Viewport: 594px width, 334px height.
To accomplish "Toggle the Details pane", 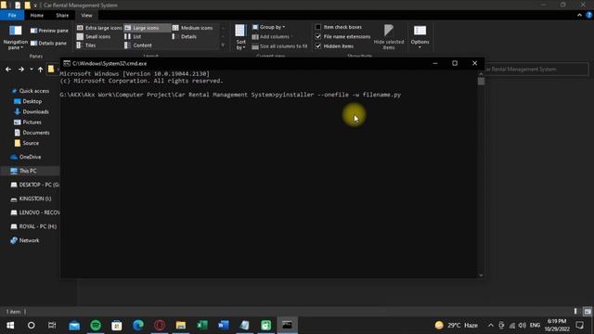I will (48, 44).
